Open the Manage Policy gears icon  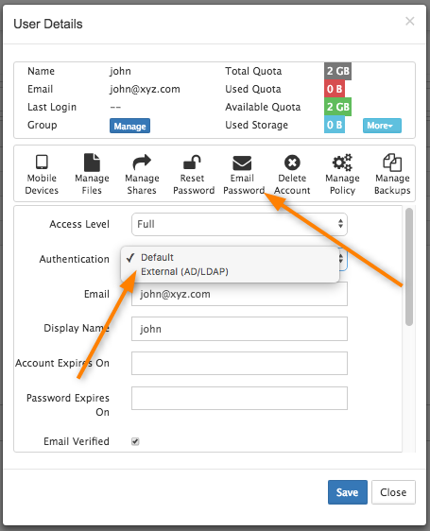click(x=342, y=163)
